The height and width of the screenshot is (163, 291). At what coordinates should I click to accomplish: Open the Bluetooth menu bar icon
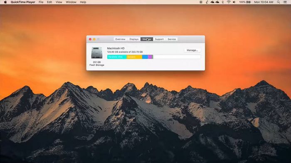coord(223,2)
